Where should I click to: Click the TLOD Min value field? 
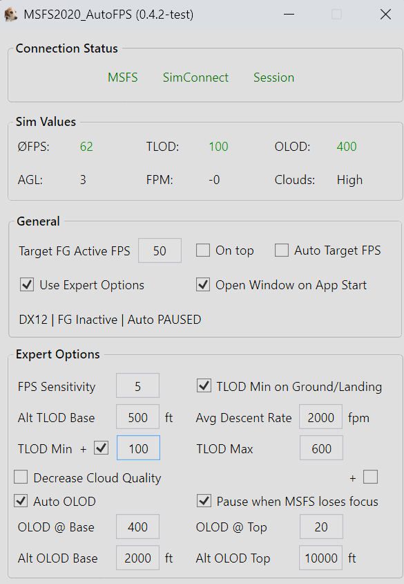pyautogui.click(x=138, y=448)
